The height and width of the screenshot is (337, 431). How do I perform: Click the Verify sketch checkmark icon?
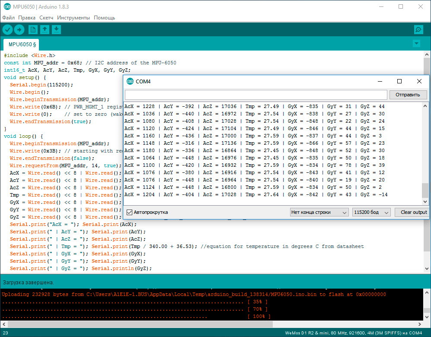click(x=8, y=29)
